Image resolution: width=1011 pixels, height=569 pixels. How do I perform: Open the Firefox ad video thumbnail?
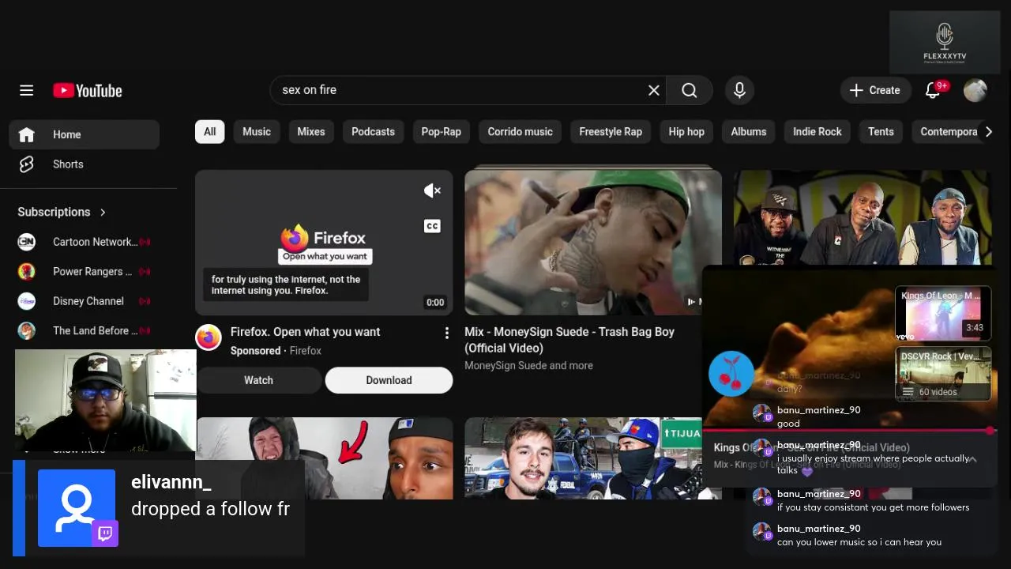[x=324, y=243]
